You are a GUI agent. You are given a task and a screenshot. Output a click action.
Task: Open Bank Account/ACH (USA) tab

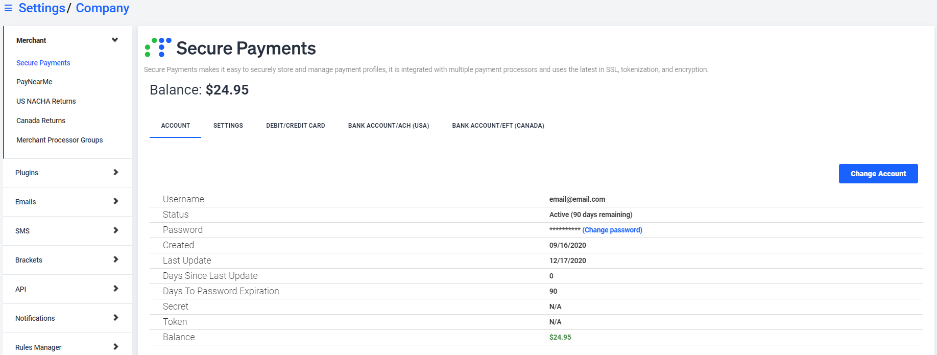[x=389, y=126]
